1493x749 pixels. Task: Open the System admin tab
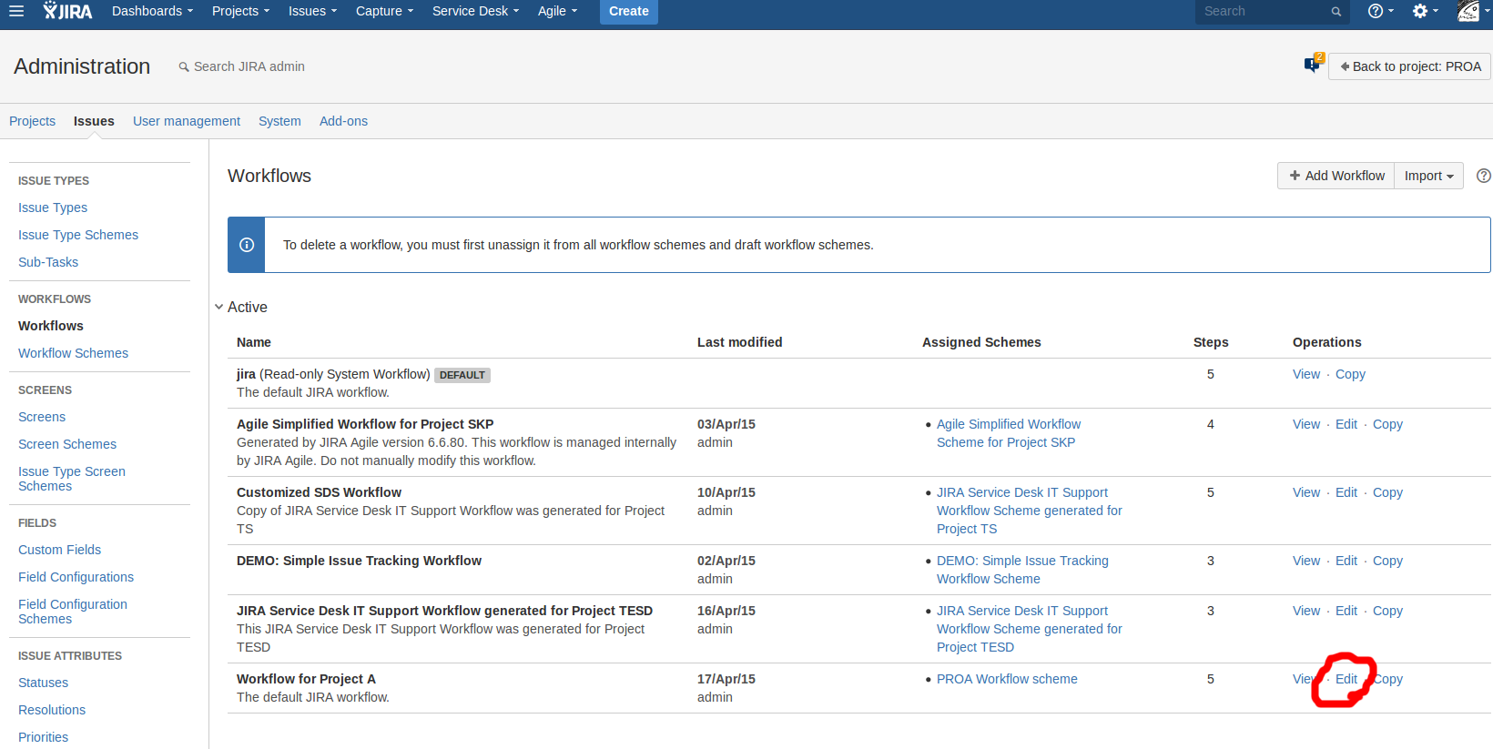(279, 121)
